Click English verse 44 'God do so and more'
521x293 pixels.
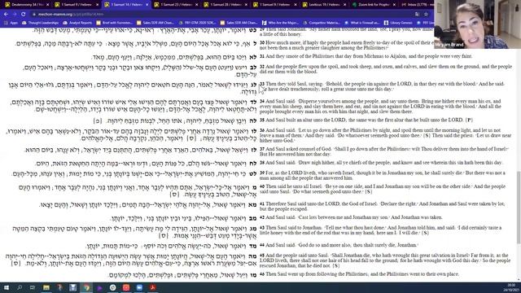pos(339,245)
